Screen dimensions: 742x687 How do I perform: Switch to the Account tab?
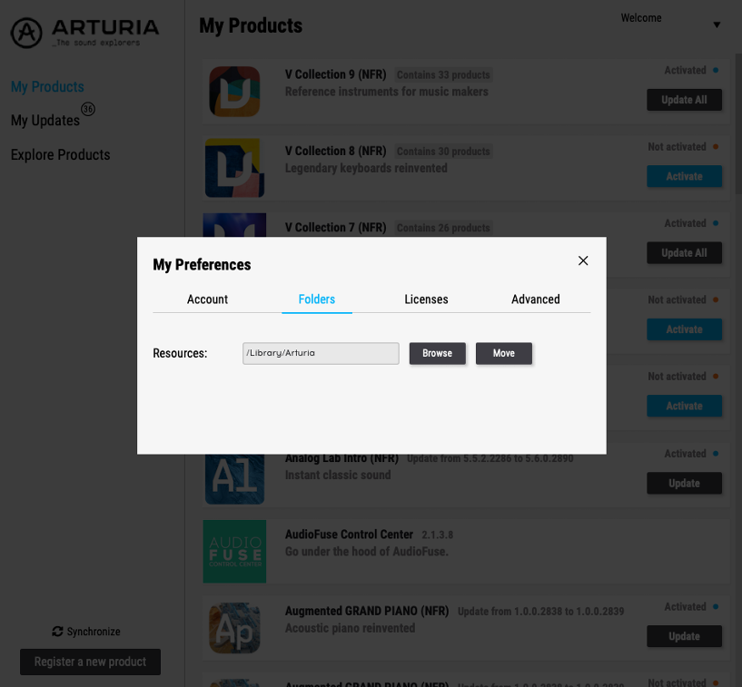pyautogui.click(x=207, y=299)
